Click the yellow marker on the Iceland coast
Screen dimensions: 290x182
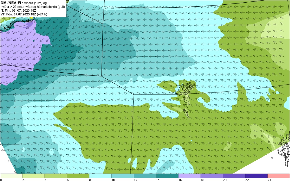click(x=31, y=18)
